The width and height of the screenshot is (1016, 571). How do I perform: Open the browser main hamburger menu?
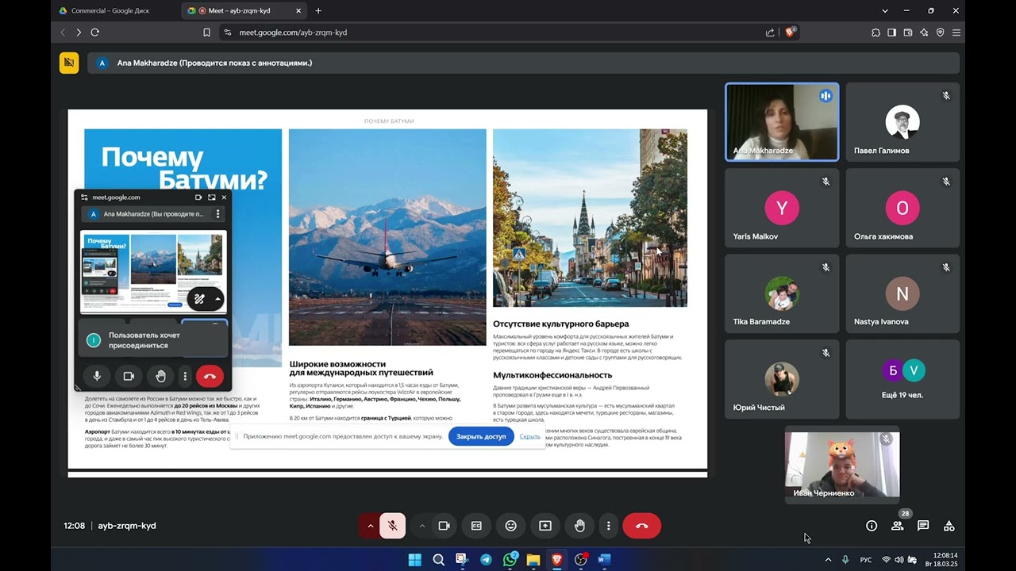click(956, 33)
